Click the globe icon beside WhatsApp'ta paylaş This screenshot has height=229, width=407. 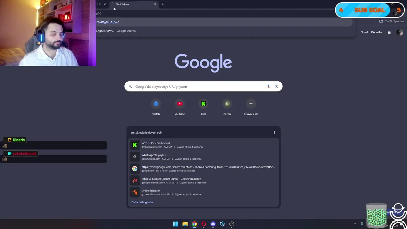pos(135,157)
